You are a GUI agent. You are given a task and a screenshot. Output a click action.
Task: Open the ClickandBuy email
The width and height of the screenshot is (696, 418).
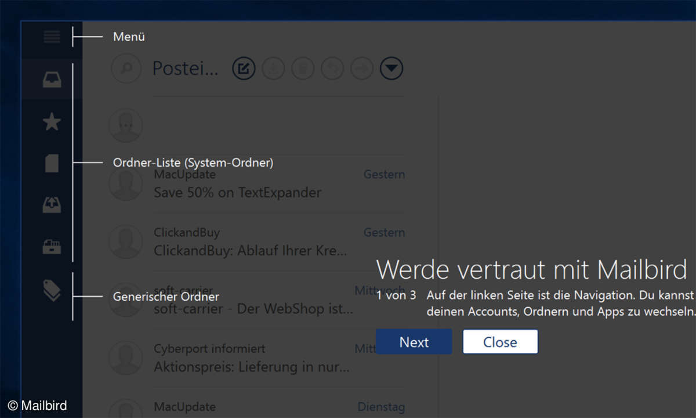click(x=257, y=242)
